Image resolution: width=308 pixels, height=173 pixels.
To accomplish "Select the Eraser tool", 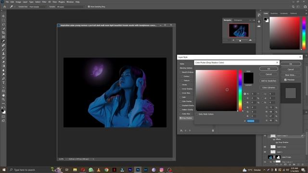I will [3, 62].
